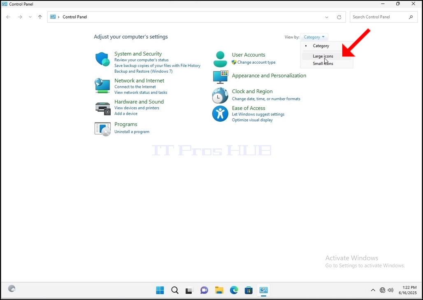Open the Network and Internet globe icon
The height and width of the screenshot is (300, 423).
pyautogui.click(x=102, y=86)
